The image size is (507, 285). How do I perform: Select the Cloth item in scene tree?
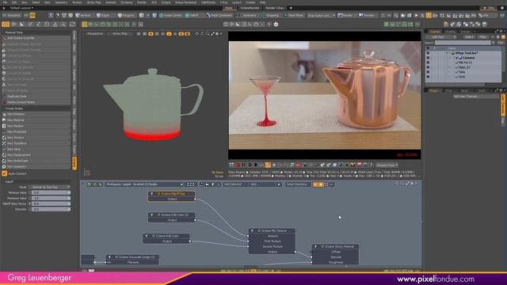click(462, 77)
